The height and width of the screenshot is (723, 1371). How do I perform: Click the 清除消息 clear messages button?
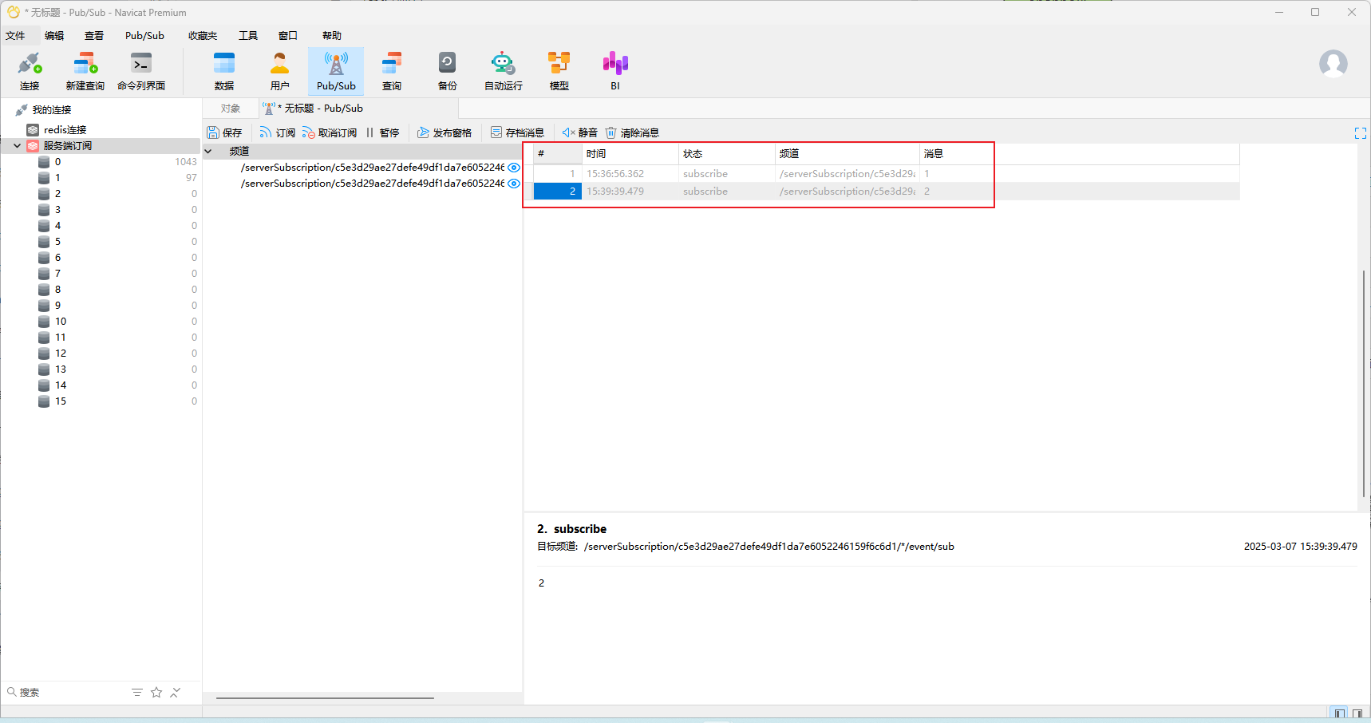(632, 132)
